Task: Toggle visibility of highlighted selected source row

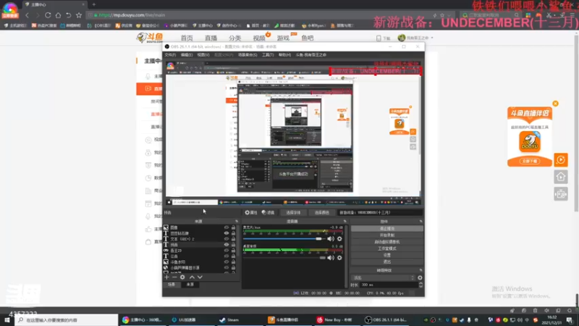Action: pos(227,245)
